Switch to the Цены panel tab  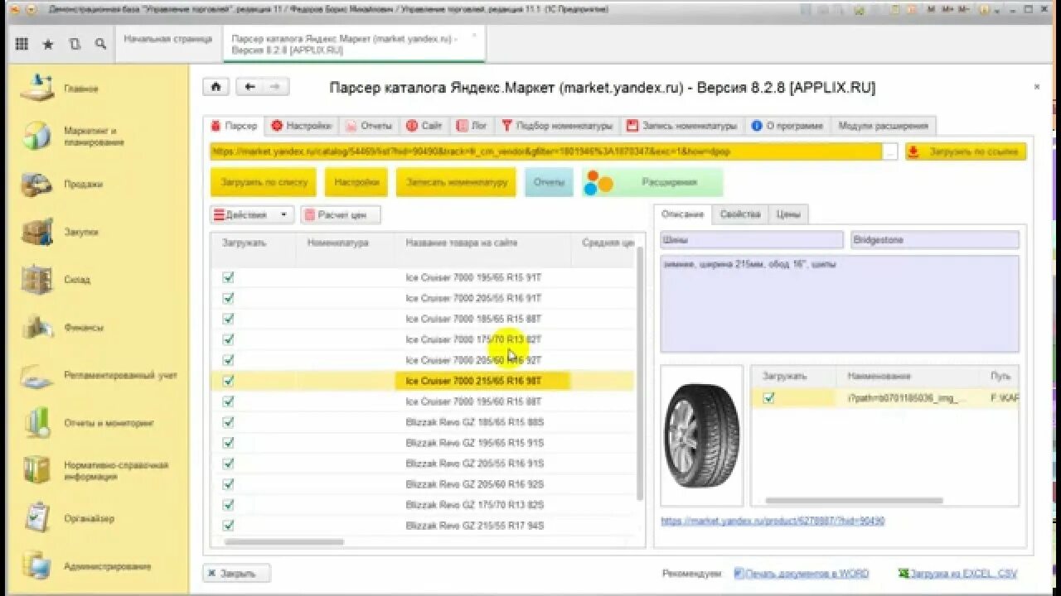point(788,214)
